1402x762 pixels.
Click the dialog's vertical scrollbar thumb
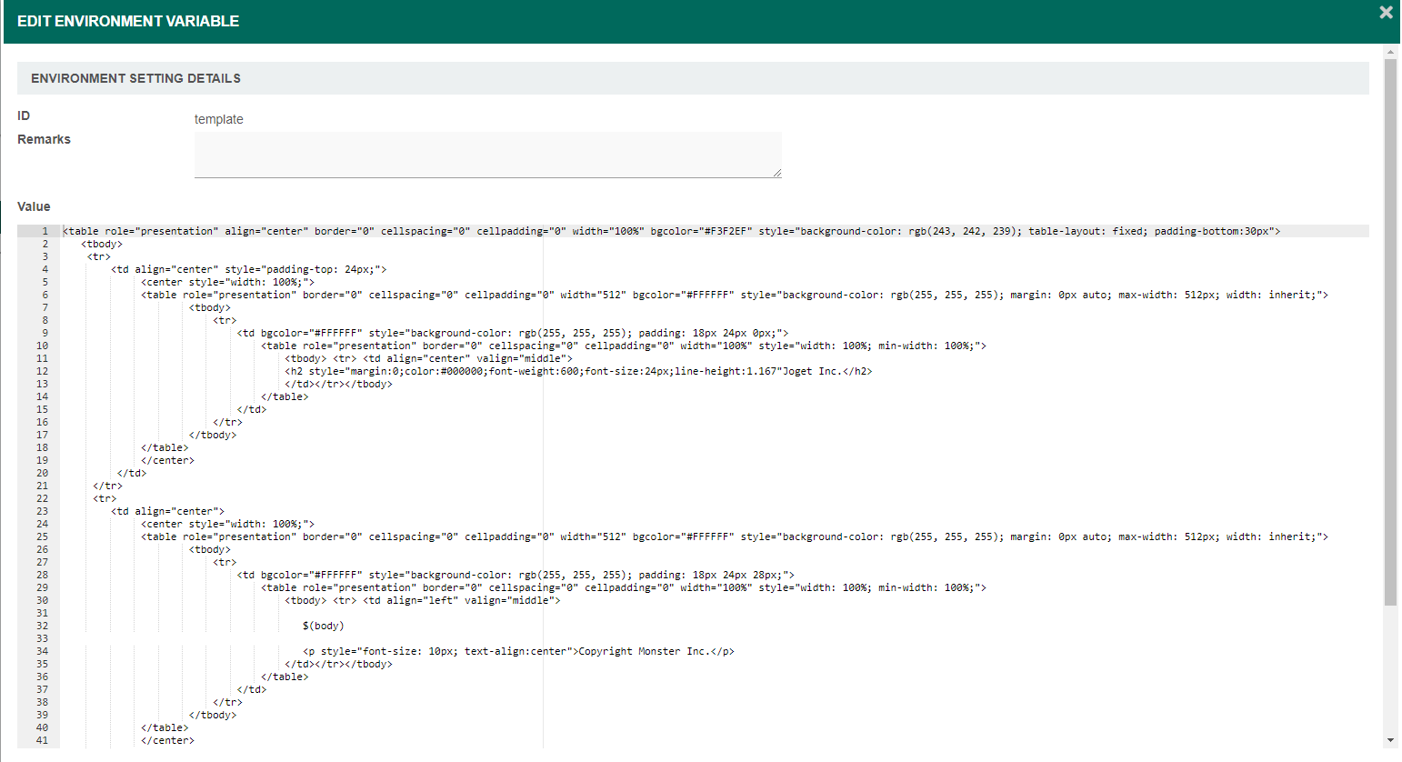pyautogui.click(x=1390, y=332)
